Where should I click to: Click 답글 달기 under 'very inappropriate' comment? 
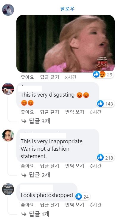[49, 166]
